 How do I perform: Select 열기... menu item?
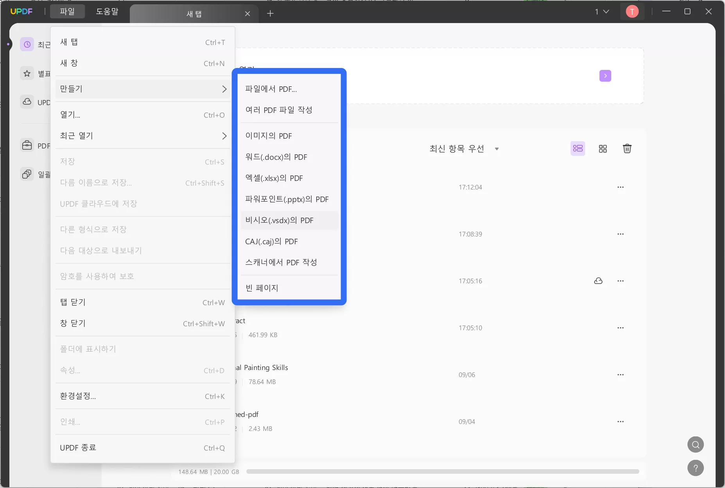(143, 115)
